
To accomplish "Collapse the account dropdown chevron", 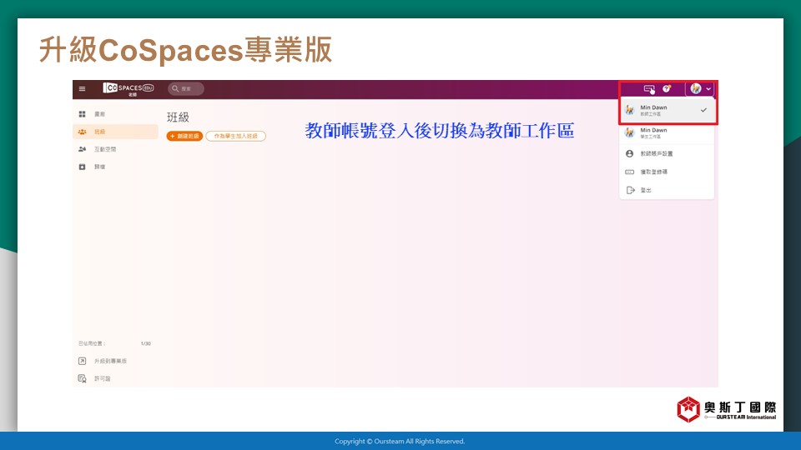I will (x=708, y=89).
